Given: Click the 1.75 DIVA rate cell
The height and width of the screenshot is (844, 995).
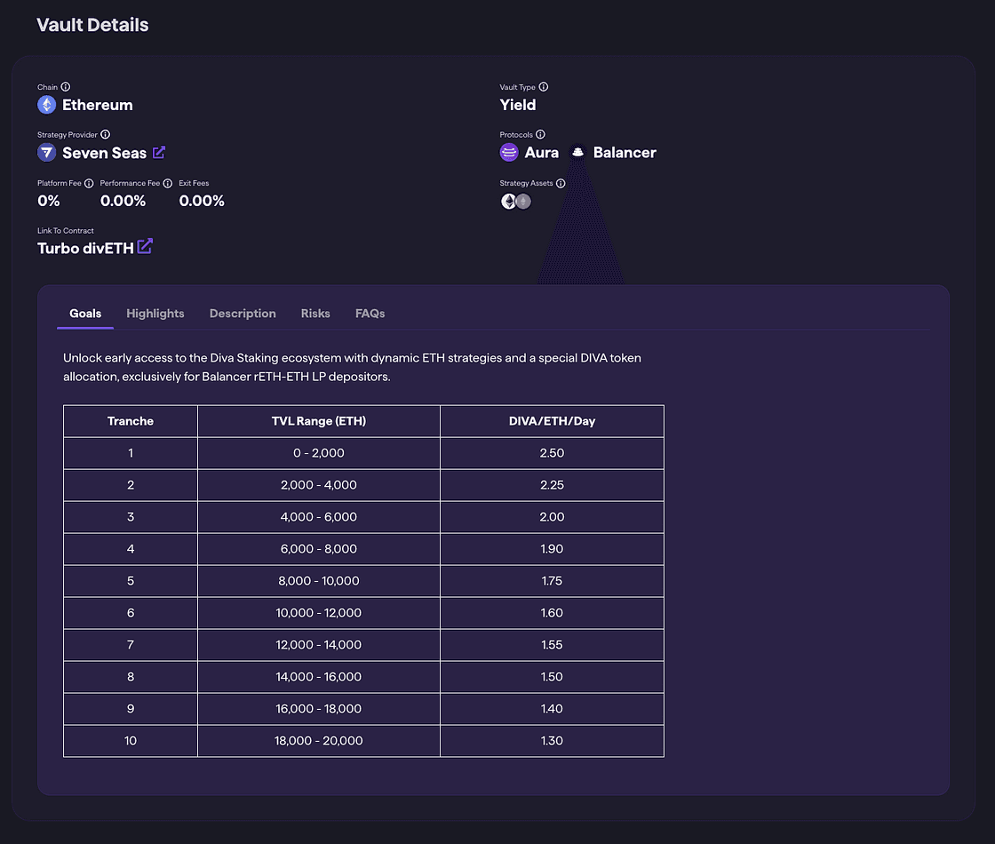Looking at the screenshot, I should pyautogui.click(x=552, y=581).
